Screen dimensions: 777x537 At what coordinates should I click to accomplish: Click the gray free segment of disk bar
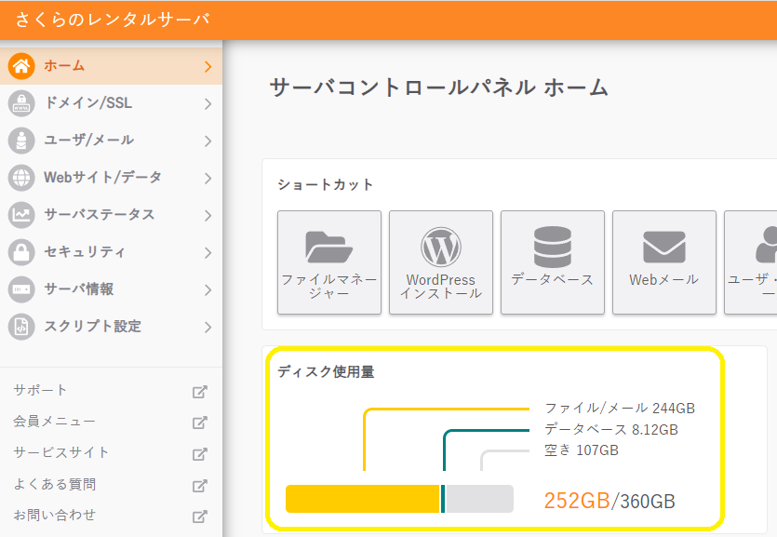[x=479, y=499]
